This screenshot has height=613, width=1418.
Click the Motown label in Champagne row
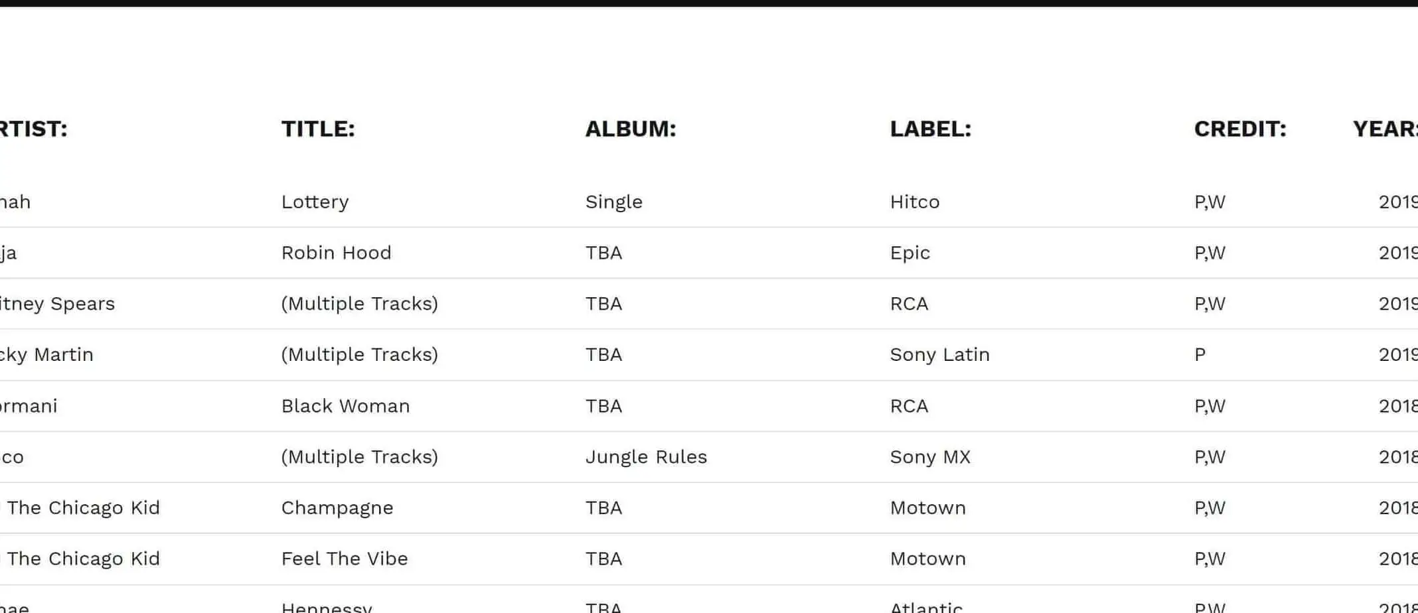pyautogui.click(x=927, y=508)
